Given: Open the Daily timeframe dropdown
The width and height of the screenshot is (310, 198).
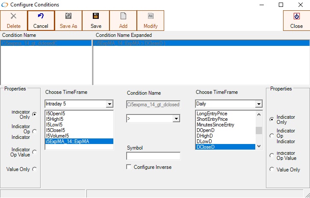Looking at the screenshot, I should point(258,104).
